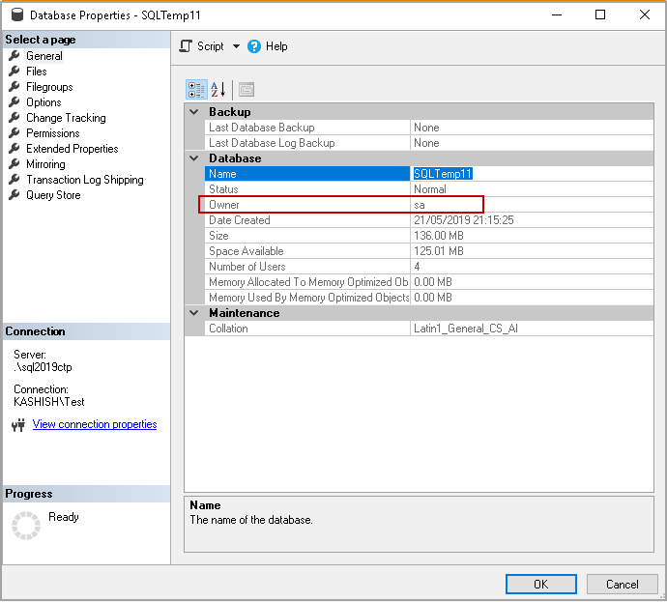The width and height of the screenshot is (667, 602).
Task: Click the 21/05/2019 21:15:25 date value
Action: [x=464, y=220]
